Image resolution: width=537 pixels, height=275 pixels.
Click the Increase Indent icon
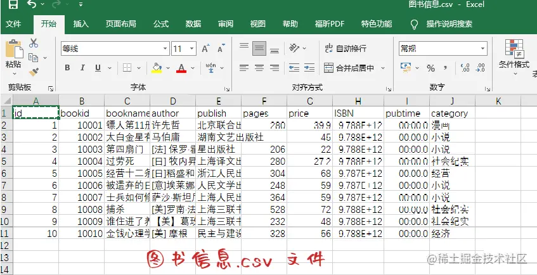309,68
